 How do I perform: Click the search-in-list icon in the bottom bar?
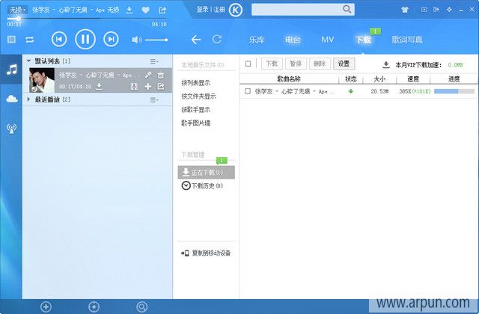click(x=142, y=307)
